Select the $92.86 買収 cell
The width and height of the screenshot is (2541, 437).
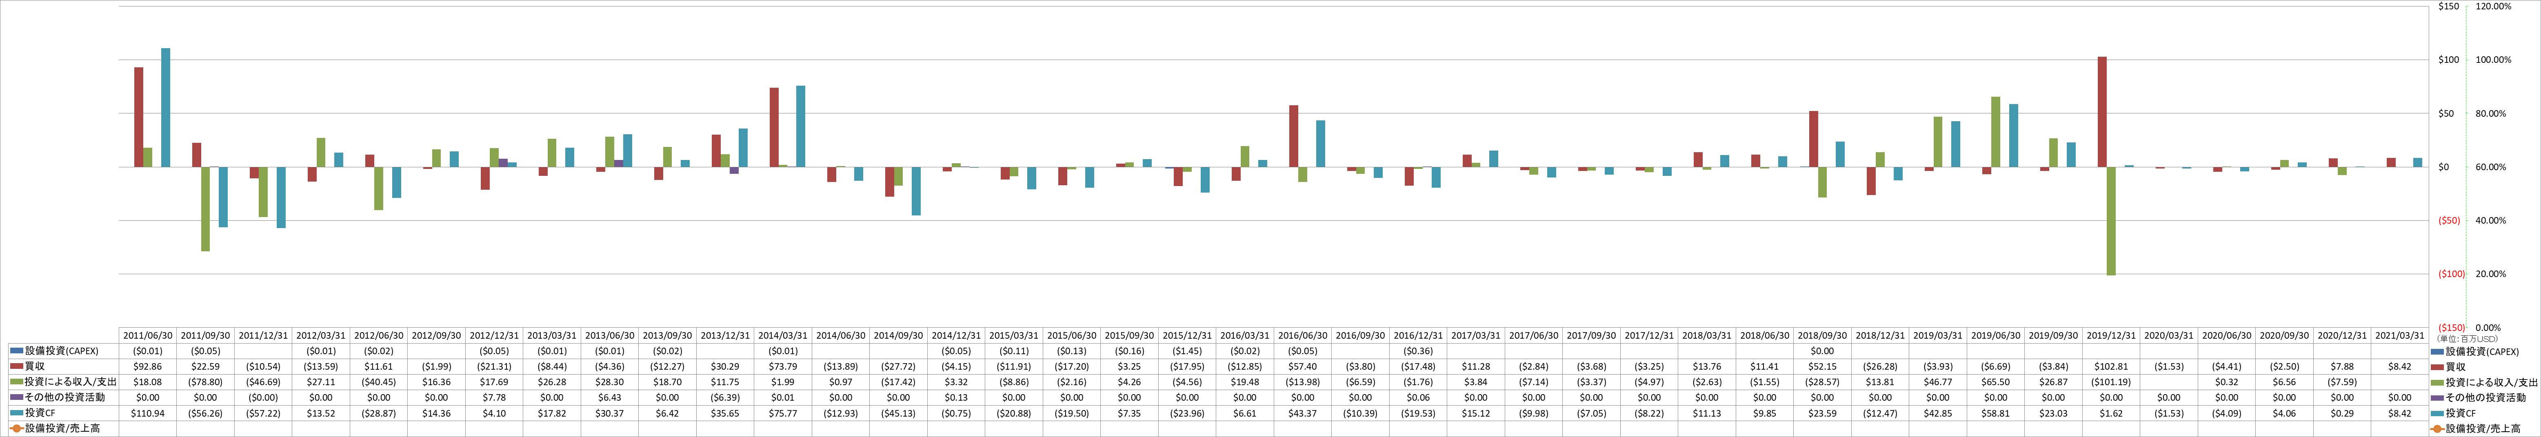148,366
